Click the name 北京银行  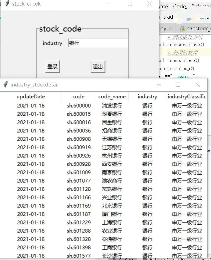click(112, 205)
